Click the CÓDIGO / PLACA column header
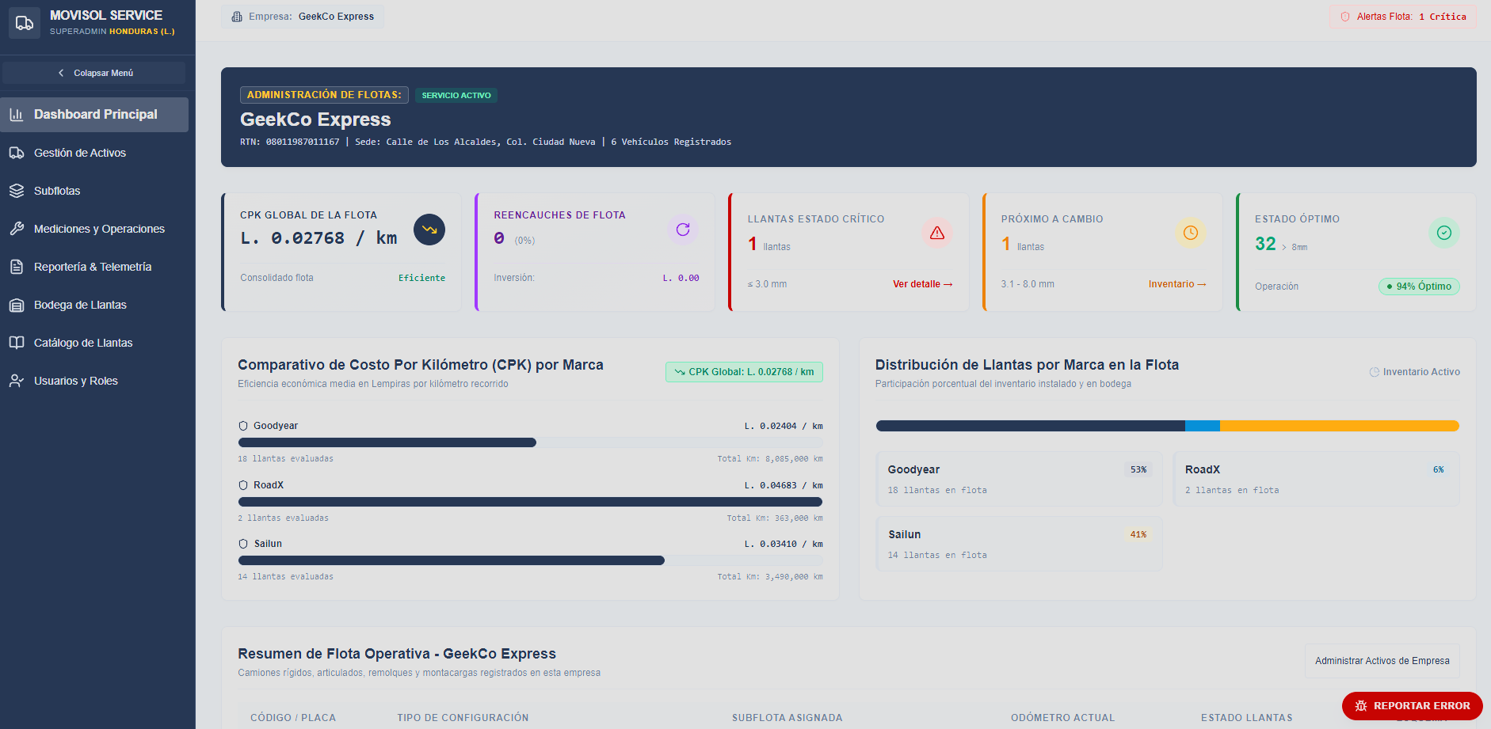The width and height of the screenshot is (1491, 729). pyautogui.click(x=293, y=718)
